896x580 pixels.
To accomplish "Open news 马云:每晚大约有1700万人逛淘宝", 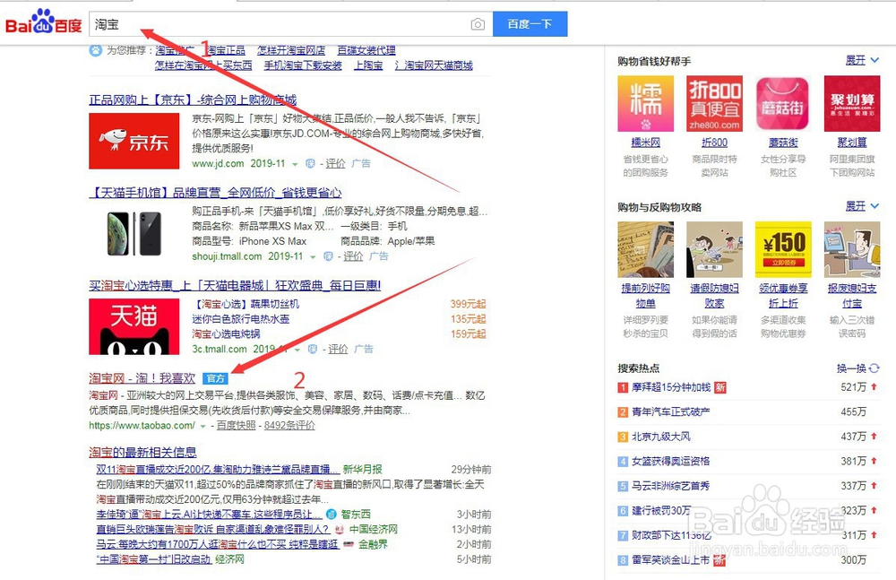I will click(218, 544).
